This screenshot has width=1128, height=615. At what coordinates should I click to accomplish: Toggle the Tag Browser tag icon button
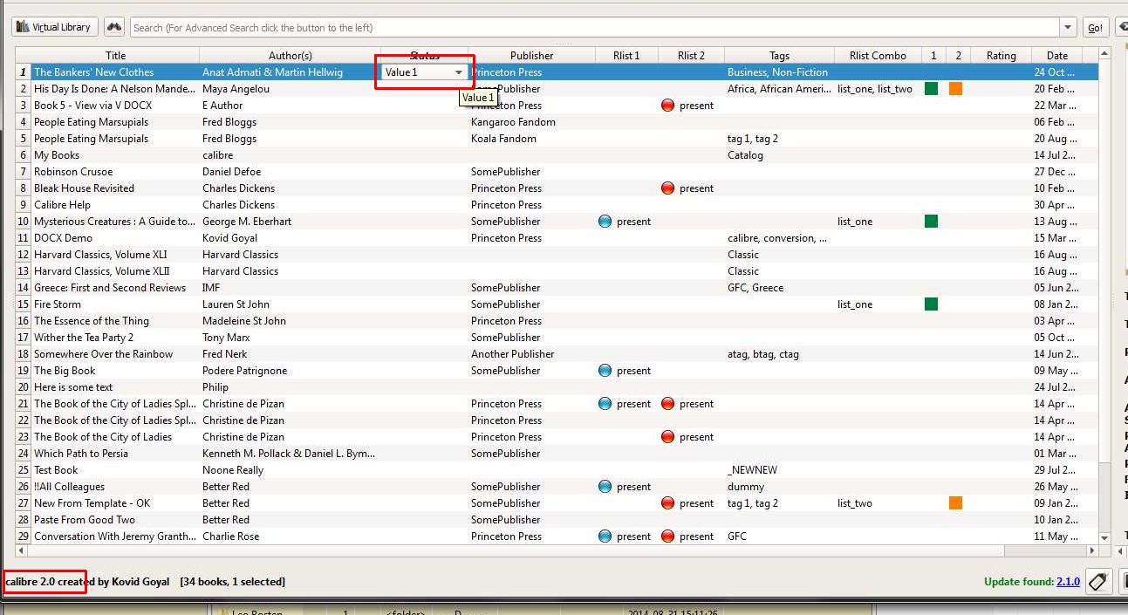point(1098,582)
